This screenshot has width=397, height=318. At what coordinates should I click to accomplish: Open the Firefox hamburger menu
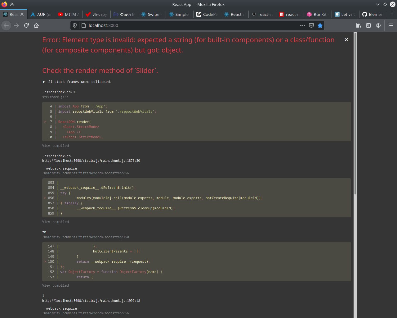391,25
